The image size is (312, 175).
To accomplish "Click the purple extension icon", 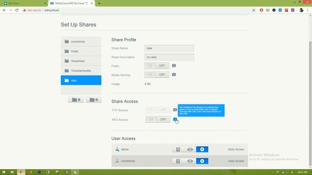I will pyautogui.click(x=292, y=10).
